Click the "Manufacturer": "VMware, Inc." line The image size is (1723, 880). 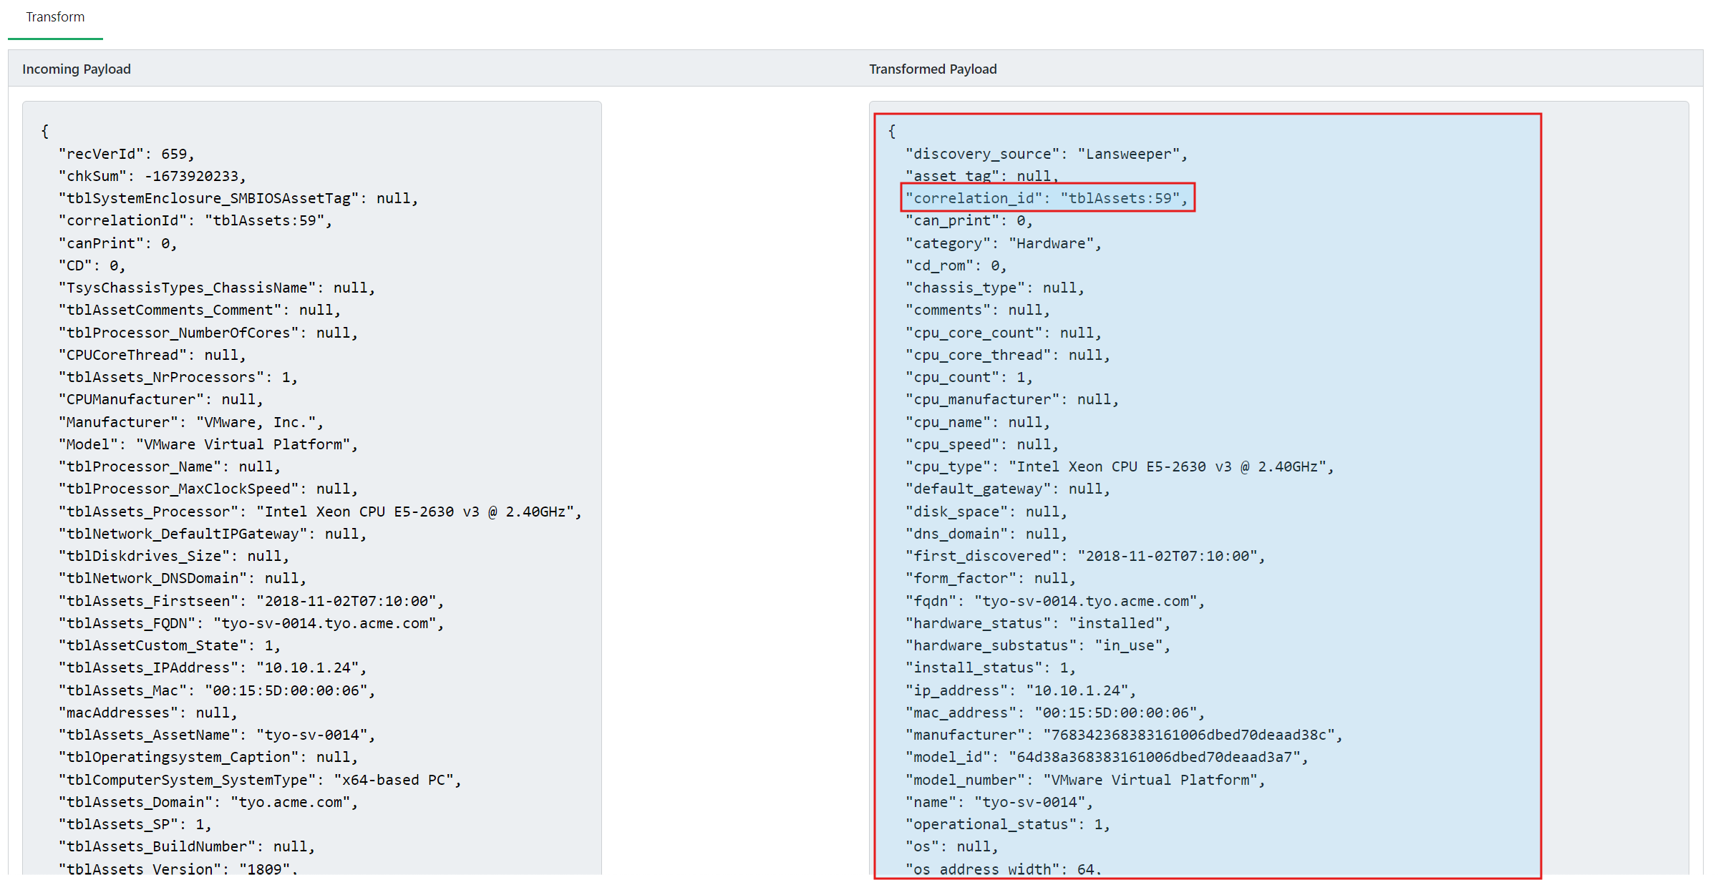coord(191,422)
